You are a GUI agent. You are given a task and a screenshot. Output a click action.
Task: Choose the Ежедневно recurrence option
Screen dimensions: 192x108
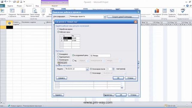[x=58, y=54]
